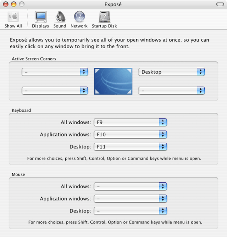Click the Active Screen Corners label
The image size is (227, 237).
(34, 59)
